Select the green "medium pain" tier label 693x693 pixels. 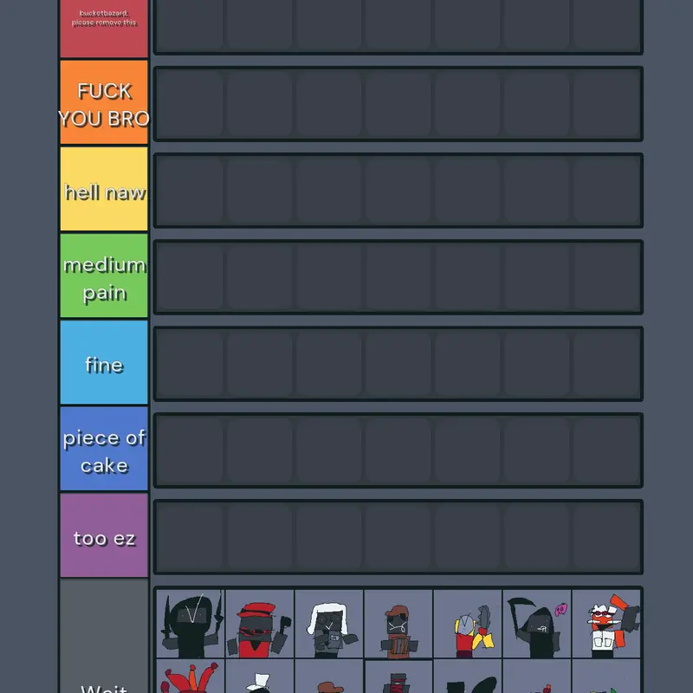(x=104, y=275)
